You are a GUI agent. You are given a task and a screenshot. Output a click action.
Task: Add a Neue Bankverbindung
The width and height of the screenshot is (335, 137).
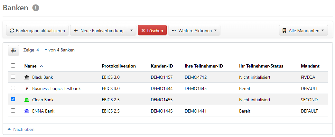[x=98, y=31]
